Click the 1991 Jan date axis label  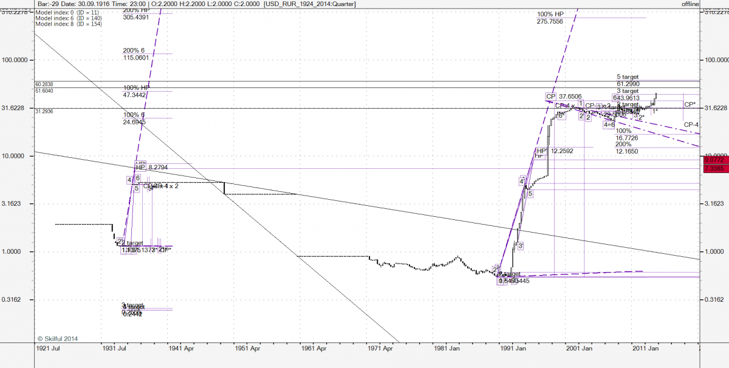514,349
